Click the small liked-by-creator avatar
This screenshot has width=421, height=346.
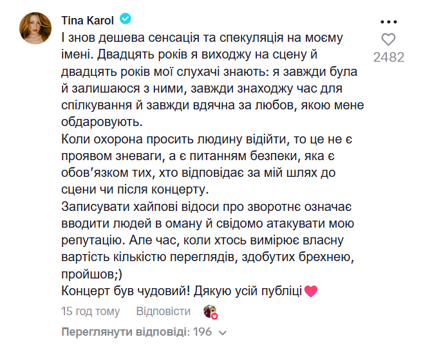click(x=209, y=311)
